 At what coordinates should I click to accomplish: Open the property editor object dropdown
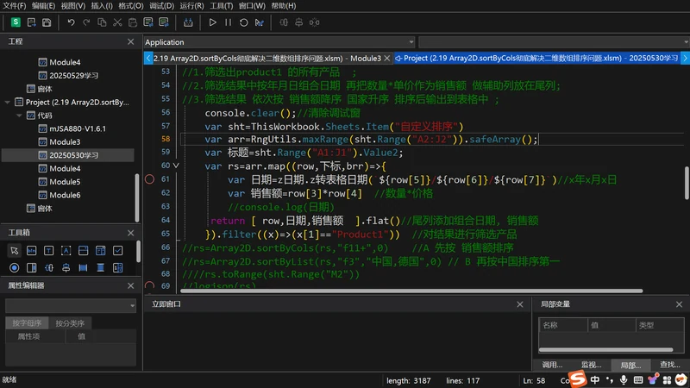(71, 305)
